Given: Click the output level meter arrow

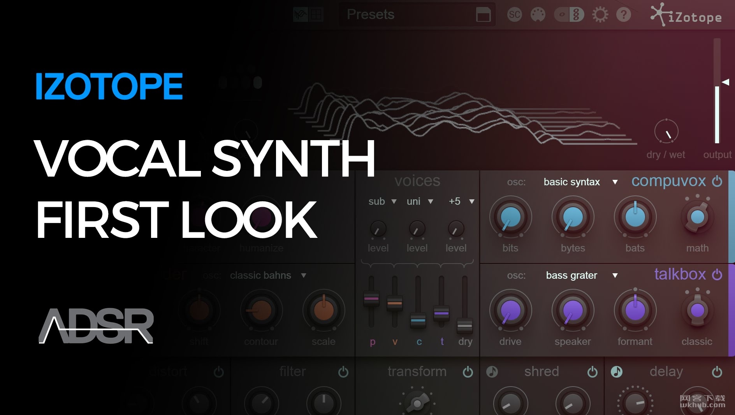Looking at the screenshot, I should 725,82.
